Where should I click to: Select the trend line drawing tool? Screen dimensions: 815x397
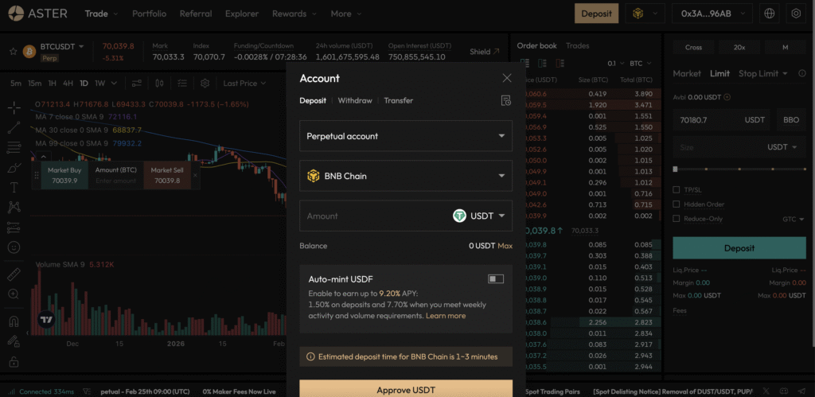[x=14, y=127]
